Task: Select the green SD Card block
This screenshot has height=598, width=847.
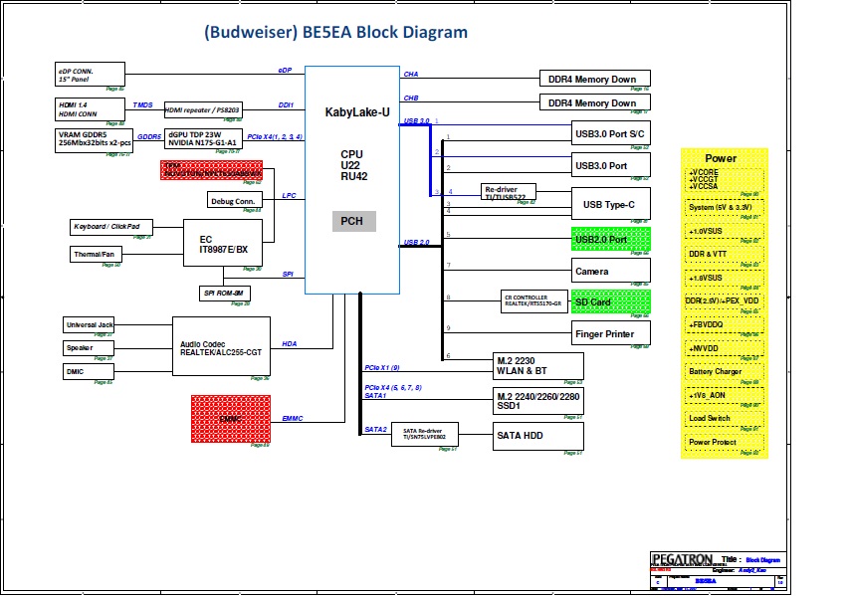Action: tap(611, 301)
